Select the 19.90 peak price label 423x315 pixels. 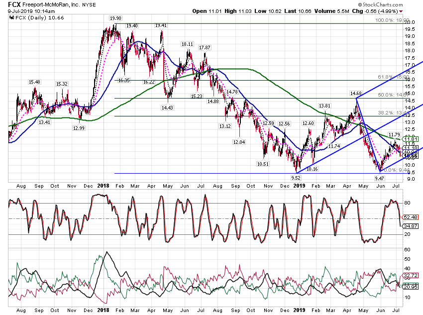(115, 18)
